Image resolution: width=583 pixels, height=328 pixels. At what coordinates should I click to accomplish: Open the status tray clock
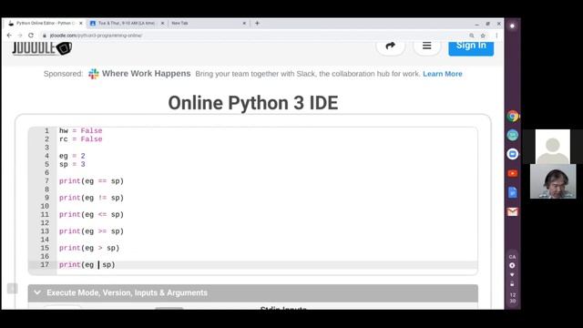click(x=512, y=298)
